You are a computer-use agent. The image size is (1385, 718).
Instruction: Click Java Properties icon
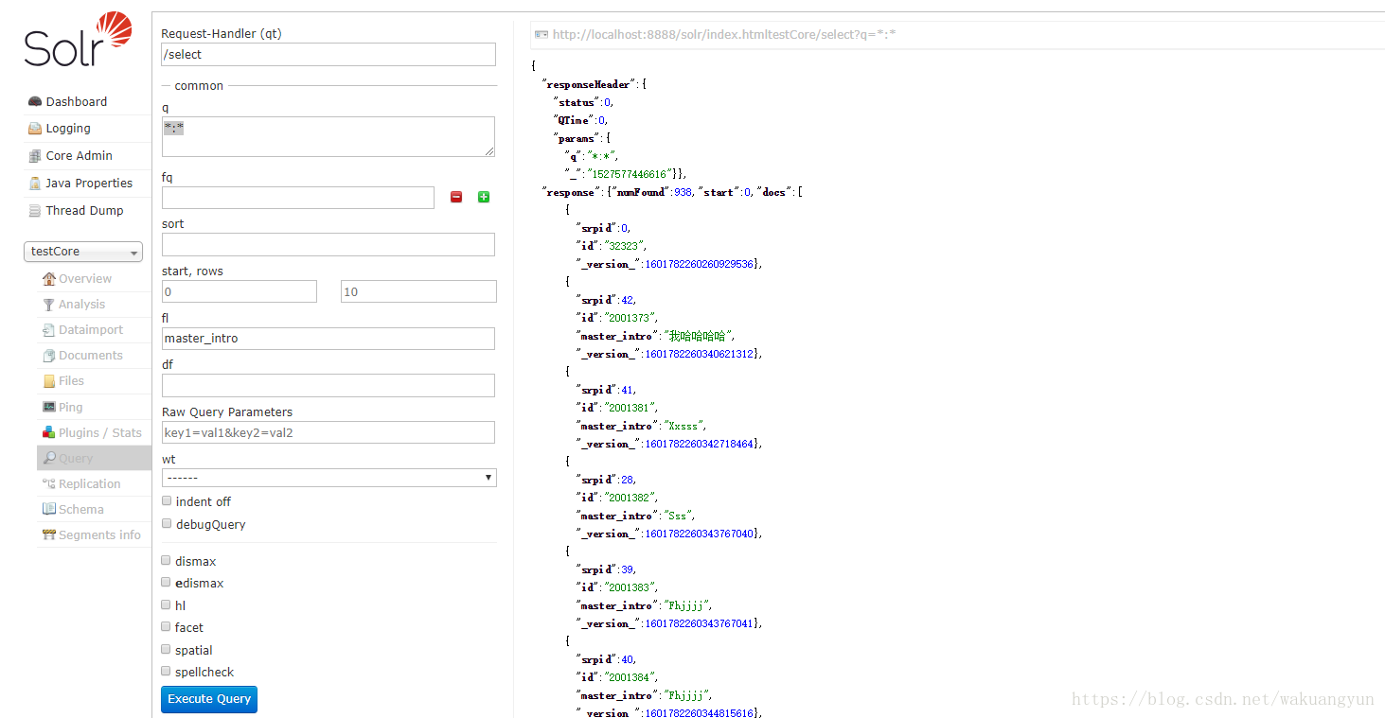(35, 184)
